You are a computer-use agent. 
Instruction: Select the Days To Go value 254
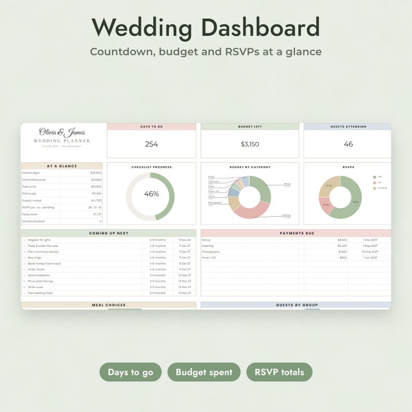pos(152,144)
